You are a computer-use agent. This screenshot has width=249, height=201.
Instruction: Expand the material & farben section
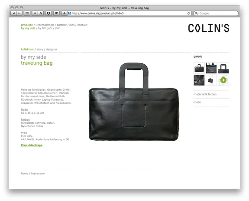(x=205, y=94)
